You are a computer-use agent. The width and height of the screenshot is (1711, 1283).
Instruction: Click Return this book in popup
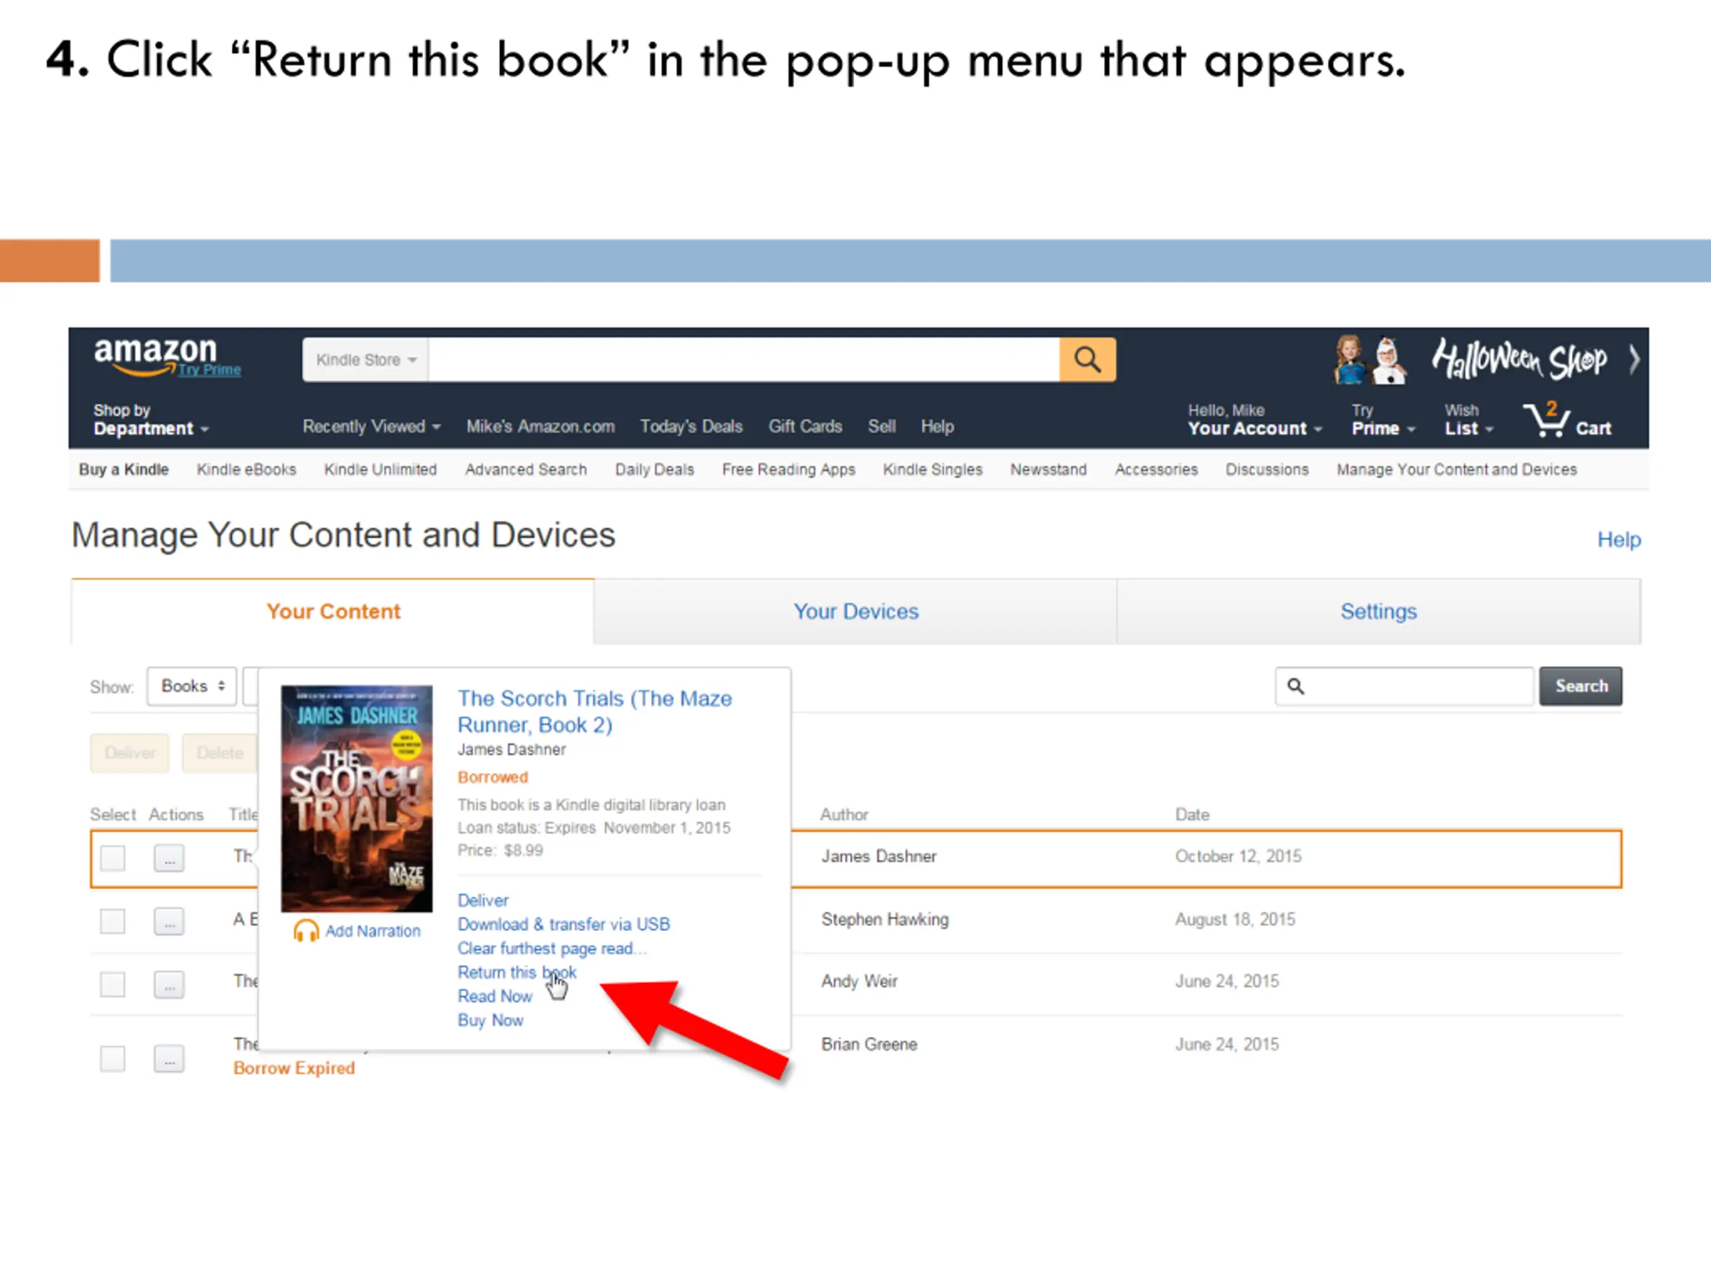517,972
